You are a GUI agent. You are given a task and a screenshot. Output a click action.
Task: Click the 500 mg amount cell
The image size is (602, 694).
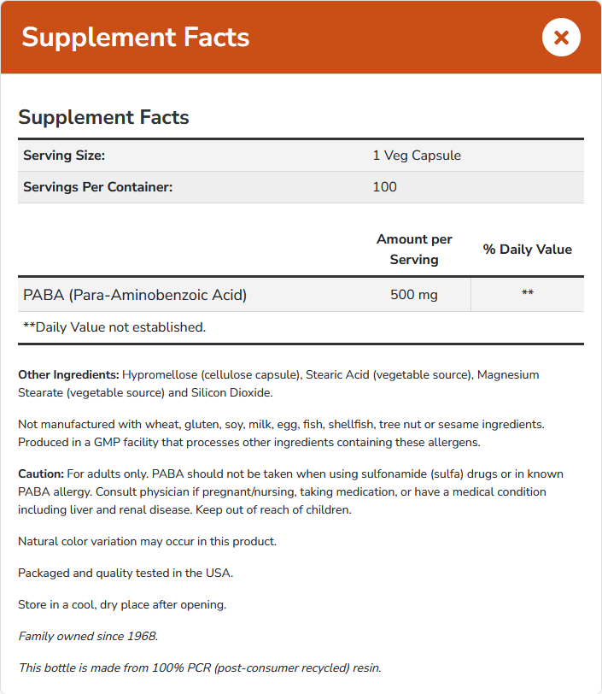[414, 295]
